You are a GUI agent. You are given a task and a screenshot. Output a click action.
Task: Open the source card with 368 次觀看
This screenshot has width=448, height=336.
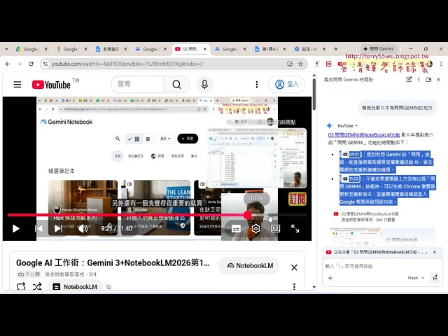tap(367, 217)
